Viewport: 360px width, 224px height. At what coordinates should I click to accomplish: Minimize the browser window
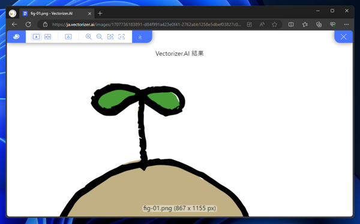318,11
